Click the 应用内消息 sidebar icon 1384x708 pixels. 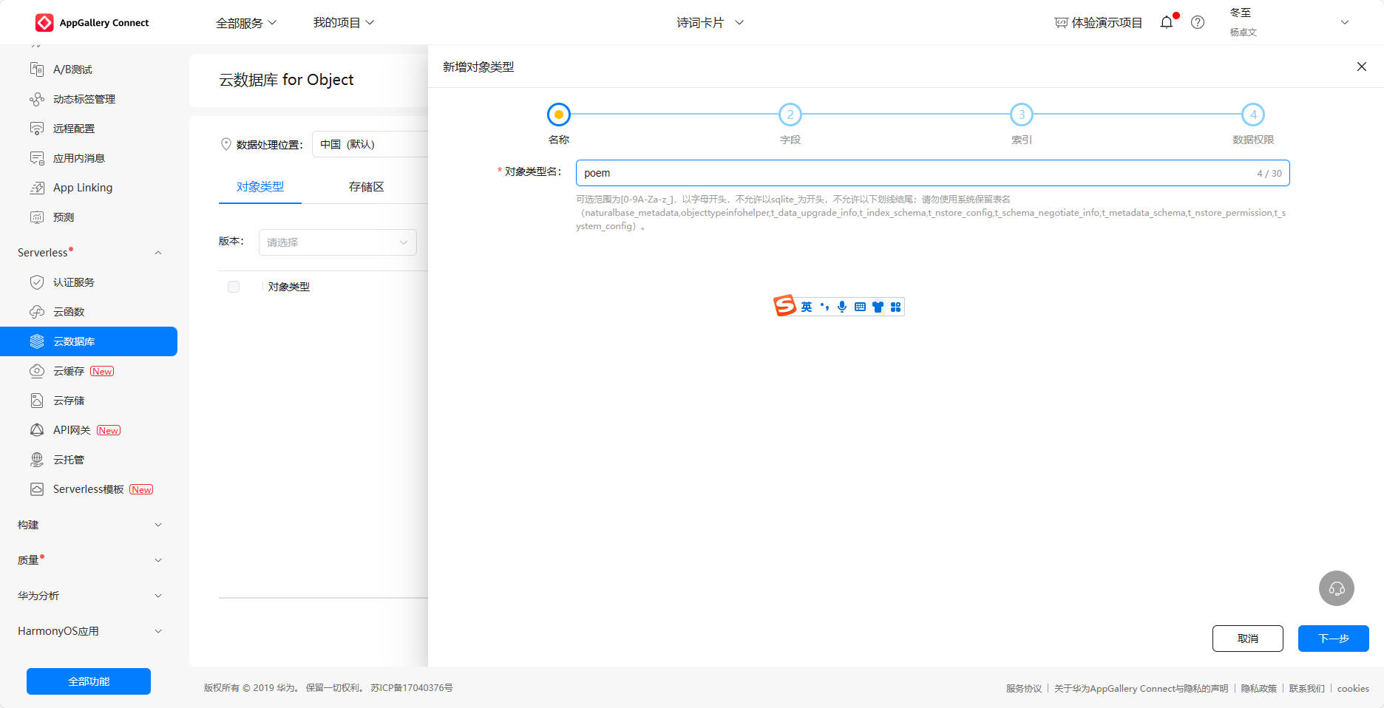click(x=37, y=158)
